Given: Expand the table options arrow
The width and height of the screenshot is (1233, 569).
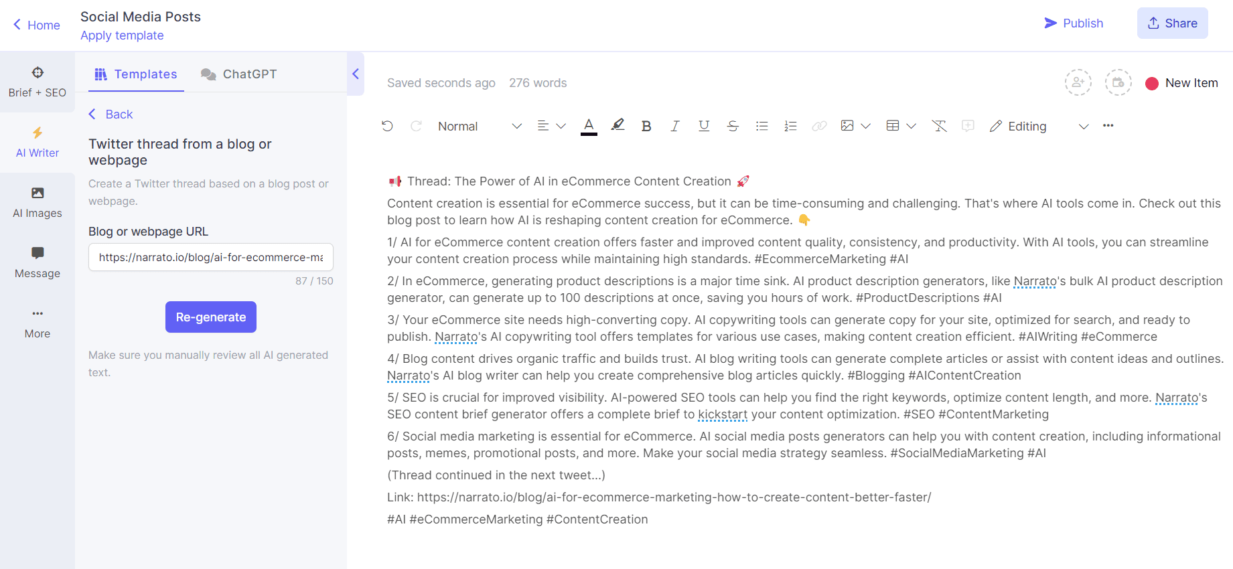Looking at the screenshot, I should pos(911,126).
